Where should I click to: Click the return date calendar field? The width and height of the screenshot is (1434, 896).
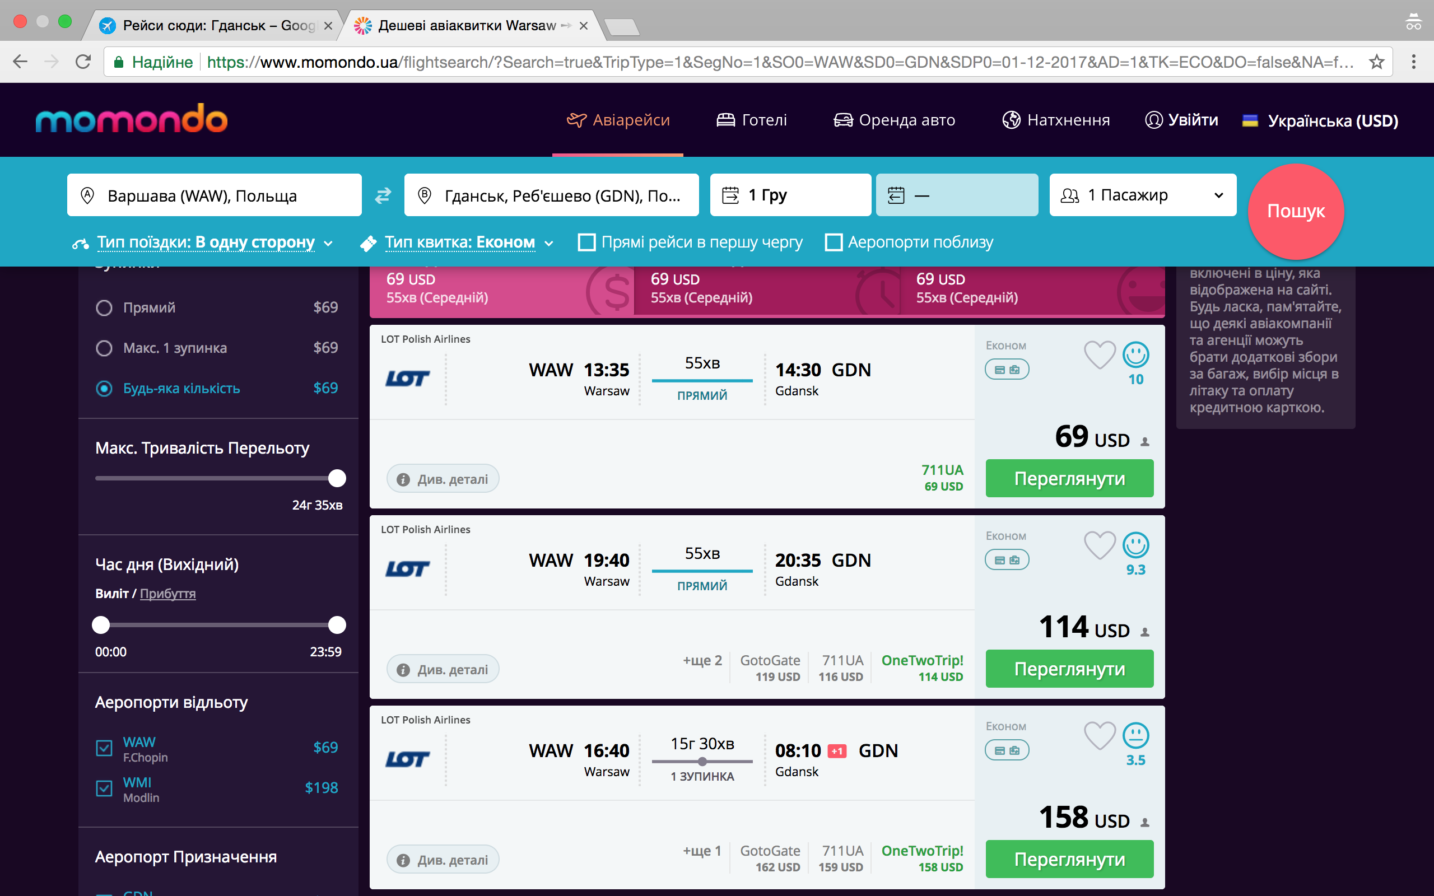pyautogui.click(x=956, y=195)
